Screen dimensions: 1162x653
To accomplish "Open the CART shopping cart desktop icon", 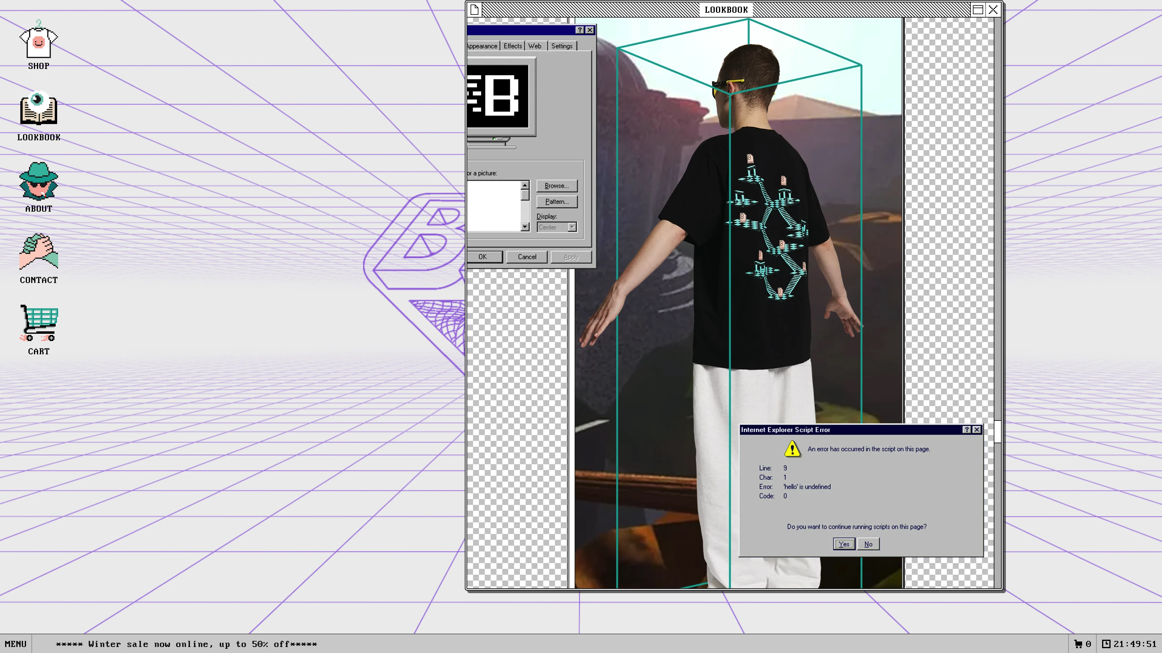I will click(x=38, y=330).
